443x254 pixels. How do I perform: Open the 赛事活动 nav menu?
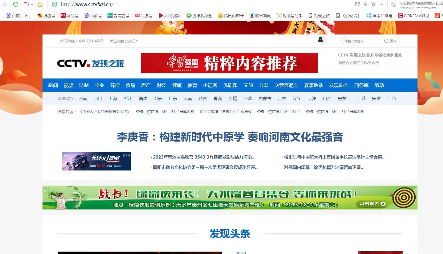314,85
